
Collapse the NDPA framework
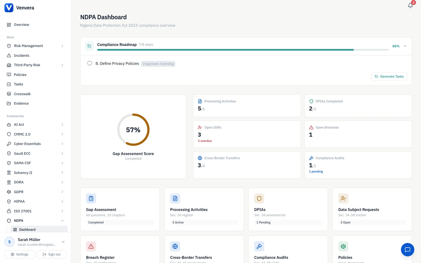[x=62, y=221]
